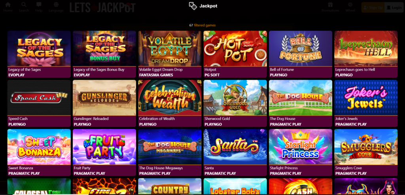Open the Search magnifier icon
Image resolution: width=405 pixels, height=195 pixels.
pos(24,5)
